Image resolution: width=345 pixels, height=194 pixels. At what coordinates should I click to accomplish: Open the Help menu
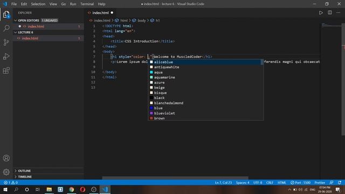click(101, 4)
